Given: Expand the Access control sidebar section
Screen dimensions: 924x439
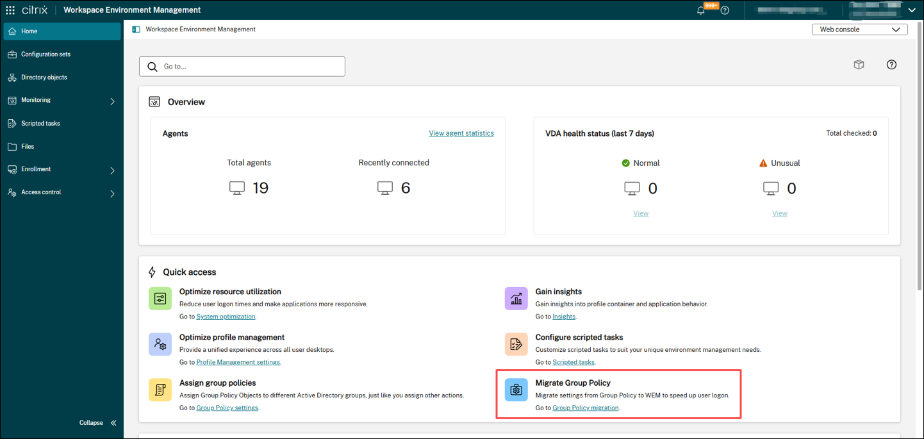Looking at the screenshot, I should tap(113, 192).
